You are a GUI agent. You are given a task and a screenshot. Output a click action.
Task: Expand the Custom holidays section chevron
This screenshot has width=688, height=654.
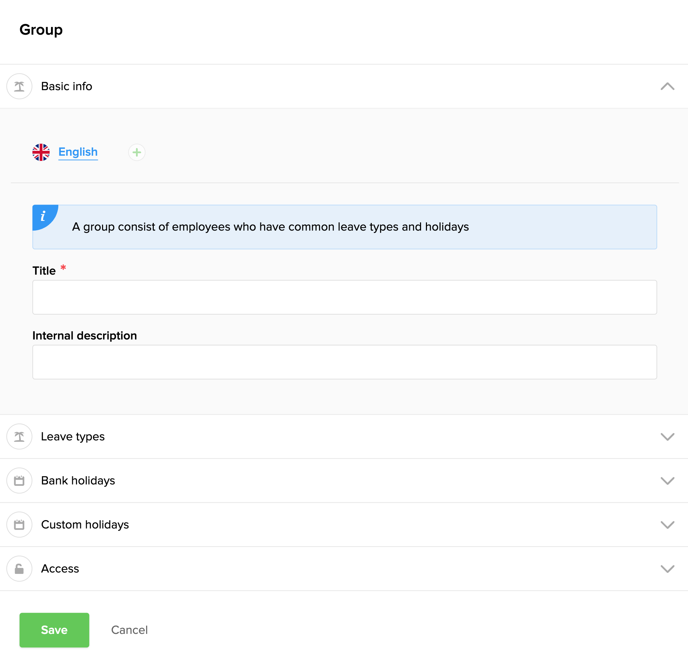(x=667, y=524)
